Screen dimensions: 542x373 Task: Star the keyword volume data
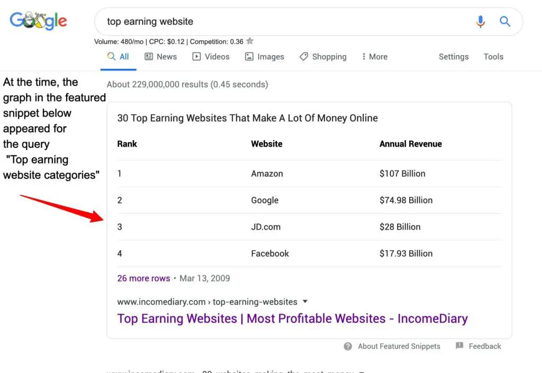(250, 41)
